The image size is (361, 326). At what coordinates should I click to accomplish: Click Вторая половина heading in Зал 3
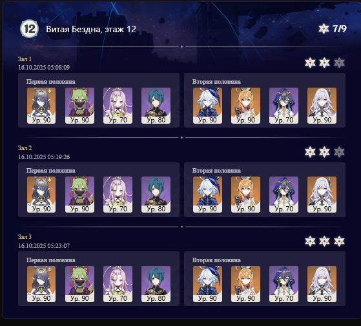pyautogui.click(x=216, y=260)
